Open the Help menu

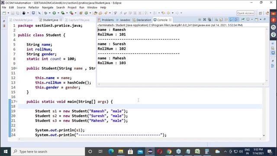pyautogui.click(x=103, y=7)
